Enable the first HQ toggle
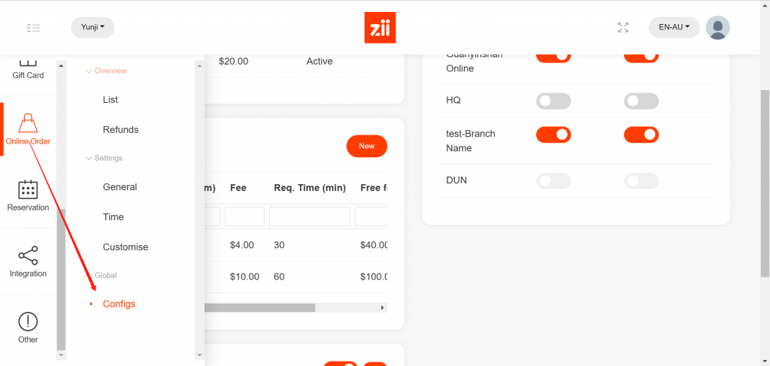Image resolution: width=770 pixels, height=366 pixels. (x=553, y=101)
